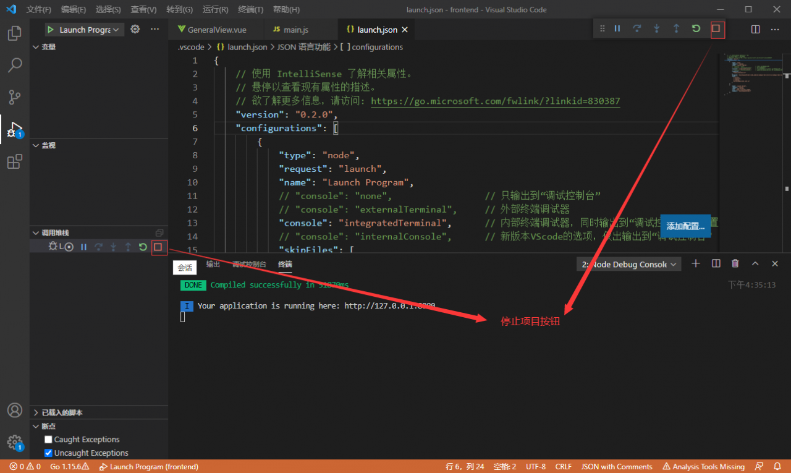The height and width of the screenshot is (473, 791).
Task: Close the bottom panel
Action: click(775, 263)
